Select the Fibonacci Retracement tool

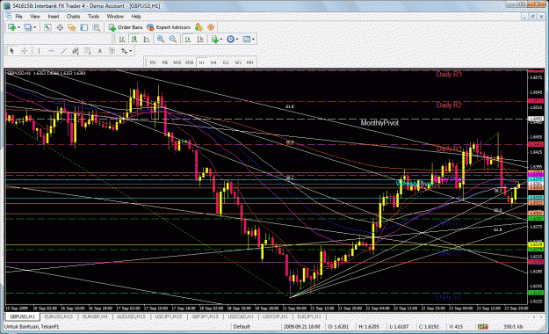[88, 51]
